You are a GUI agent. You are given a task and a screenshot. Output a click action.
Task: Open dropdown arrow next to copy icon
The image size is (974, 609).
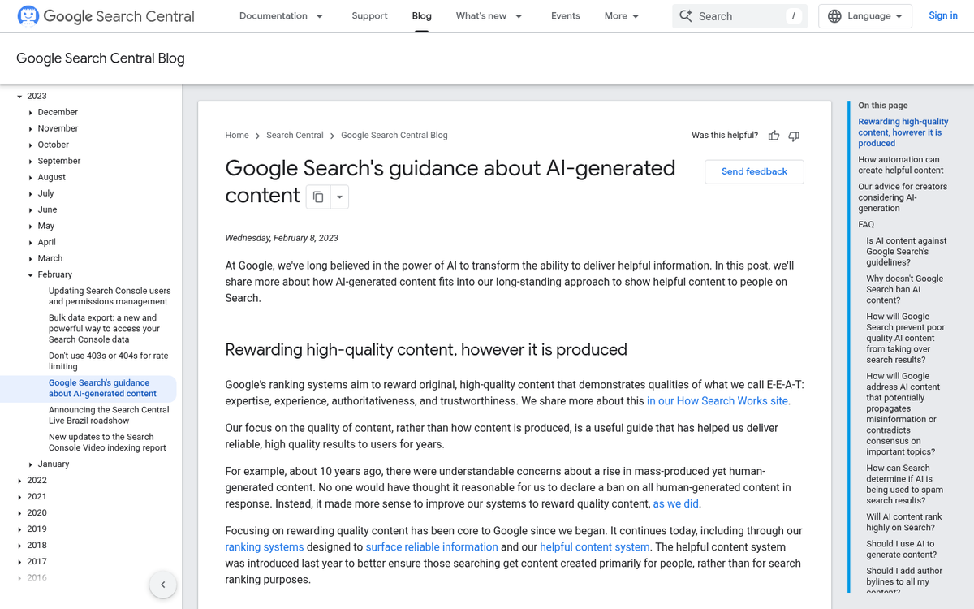pyautogui.click(x=339, y=197)
